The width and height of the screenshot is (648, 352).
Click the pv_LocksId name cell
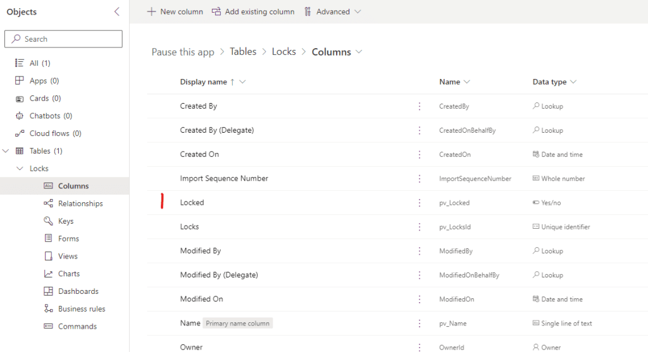(454, 227)
